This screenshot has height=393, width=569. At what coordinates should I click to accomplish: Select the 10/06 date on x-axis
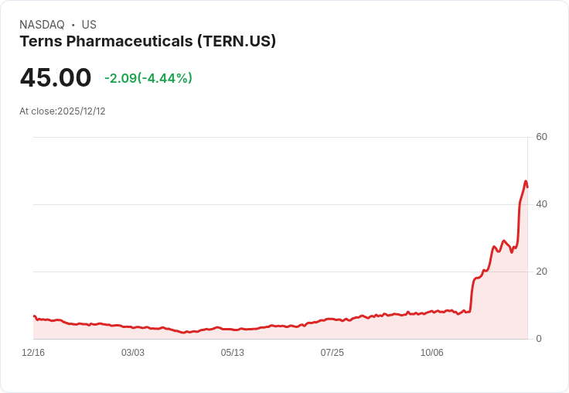click(432, 353)
